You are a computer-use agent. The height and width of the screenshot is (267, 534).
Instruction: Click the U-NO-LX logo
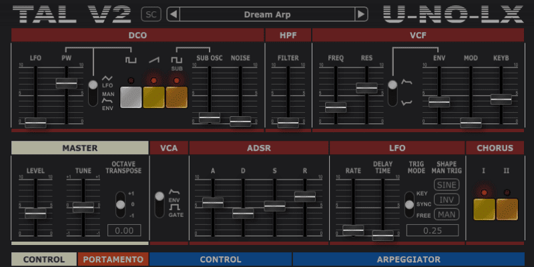pyautogui.click(x=453, y=14)
